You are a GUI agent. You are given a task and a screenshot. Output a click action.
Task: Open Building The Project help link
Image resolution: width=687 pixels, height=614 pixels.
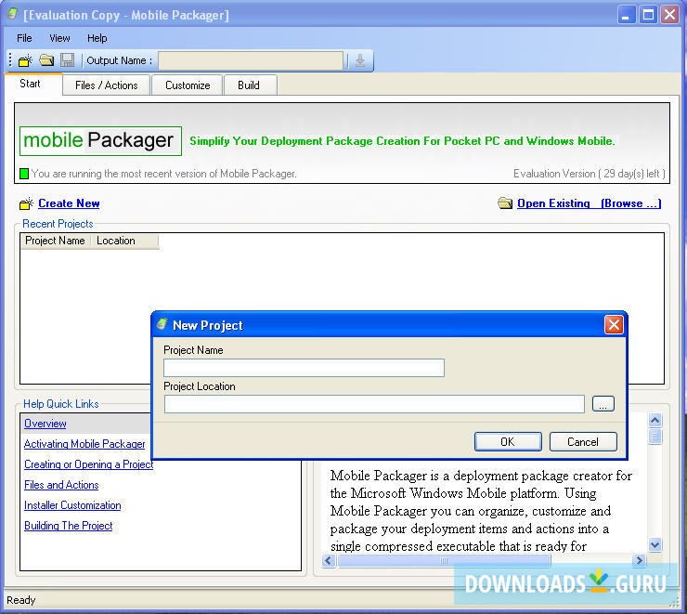[x=69, y=526]
